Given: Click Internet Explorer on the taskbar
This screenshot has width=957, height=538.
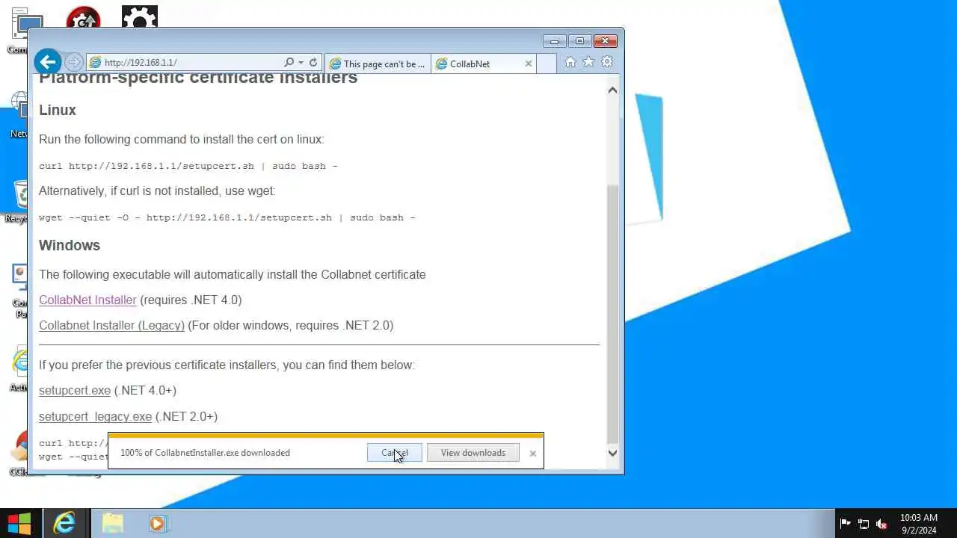Looking at the screenshot, I should click(x=64, y=523).
